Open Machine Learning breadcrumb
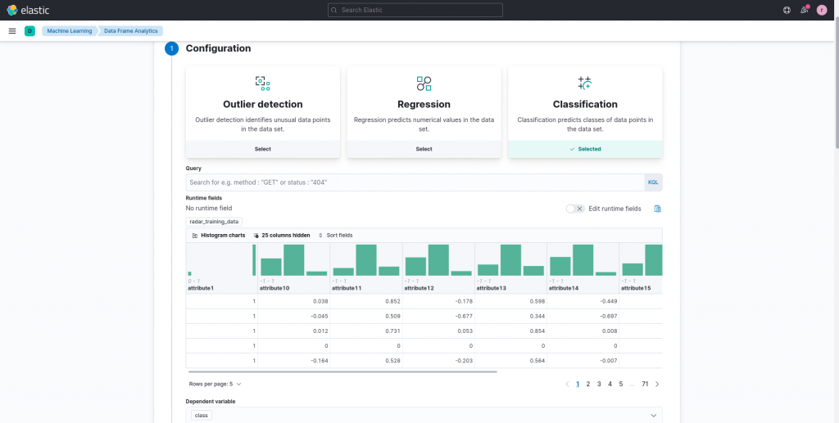 pos(69,31)
